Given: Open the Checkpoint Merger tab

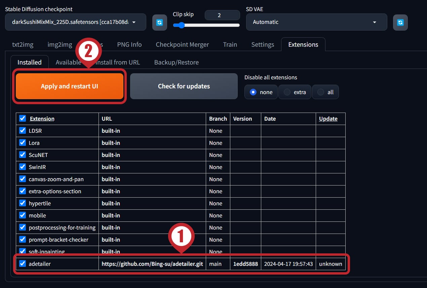Looking at the screenshot, I should [x=182, y=44].
